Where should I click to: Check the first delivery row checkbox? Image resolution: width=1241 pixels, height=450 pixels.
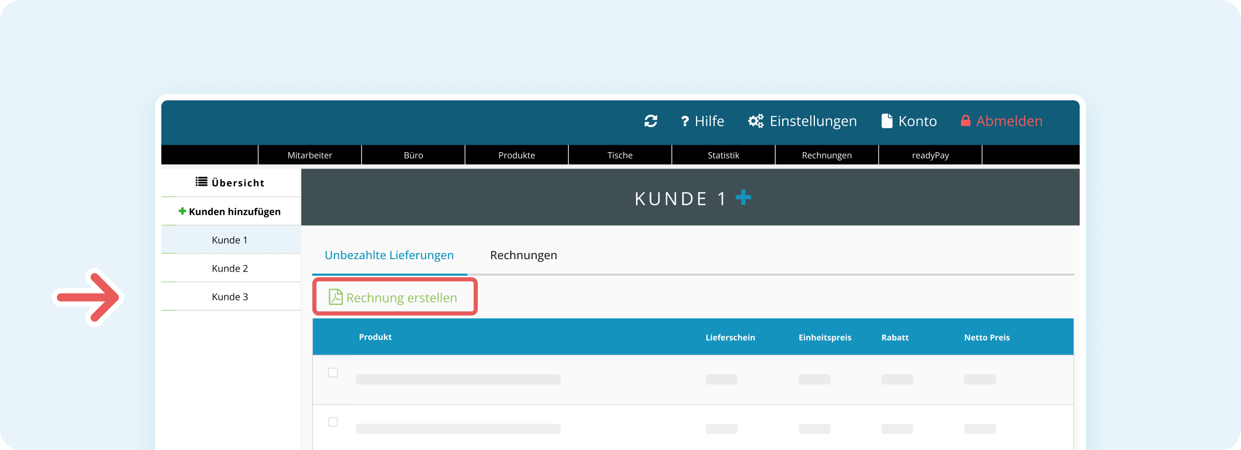pos(333,372)
